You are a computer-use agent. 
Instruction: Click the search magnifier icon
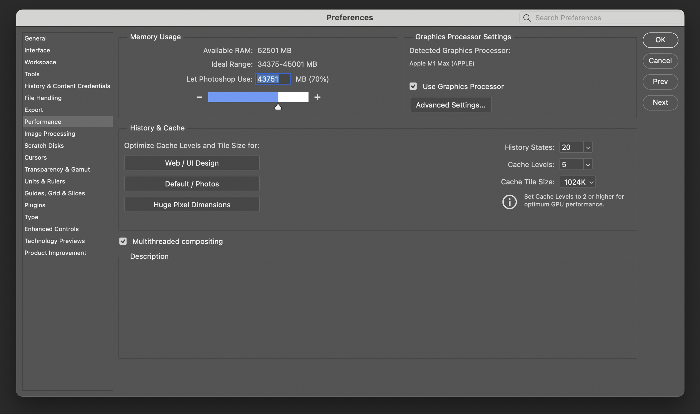pyautogui.click(x=527, y=18)
